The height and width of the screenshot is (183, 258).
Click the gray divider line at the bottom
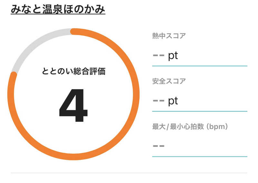[x=129, y=173]
